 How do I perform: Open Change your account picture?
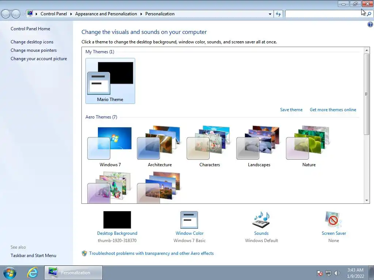tap(39, 59)
